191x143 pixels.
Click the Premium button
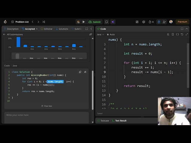[182, 22]
